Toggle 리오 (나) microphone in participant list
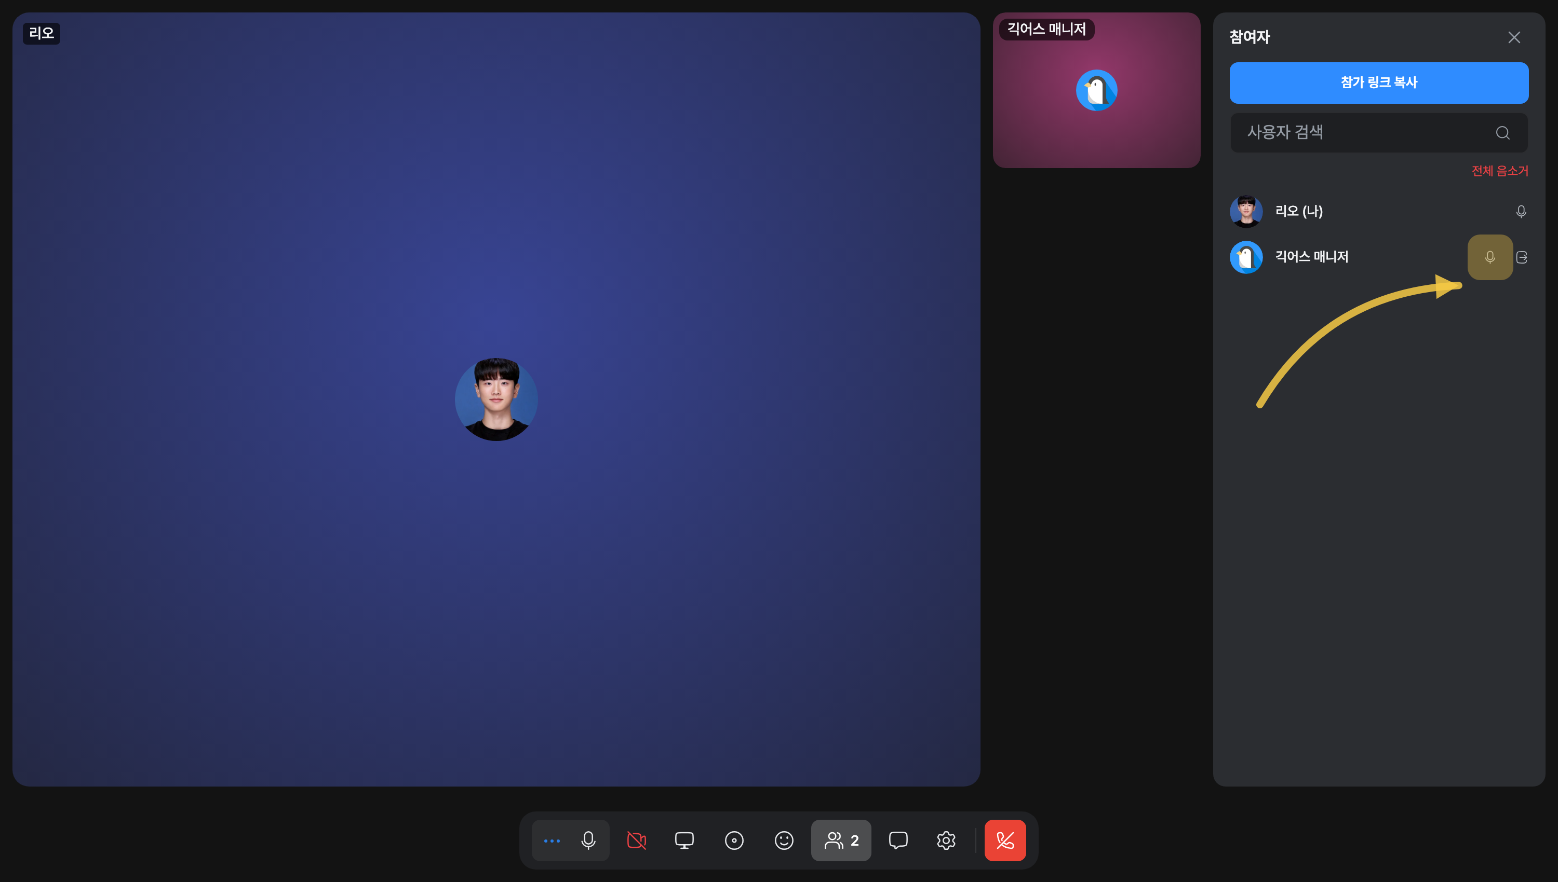The image size is (1558, 882). [1521, 211]
